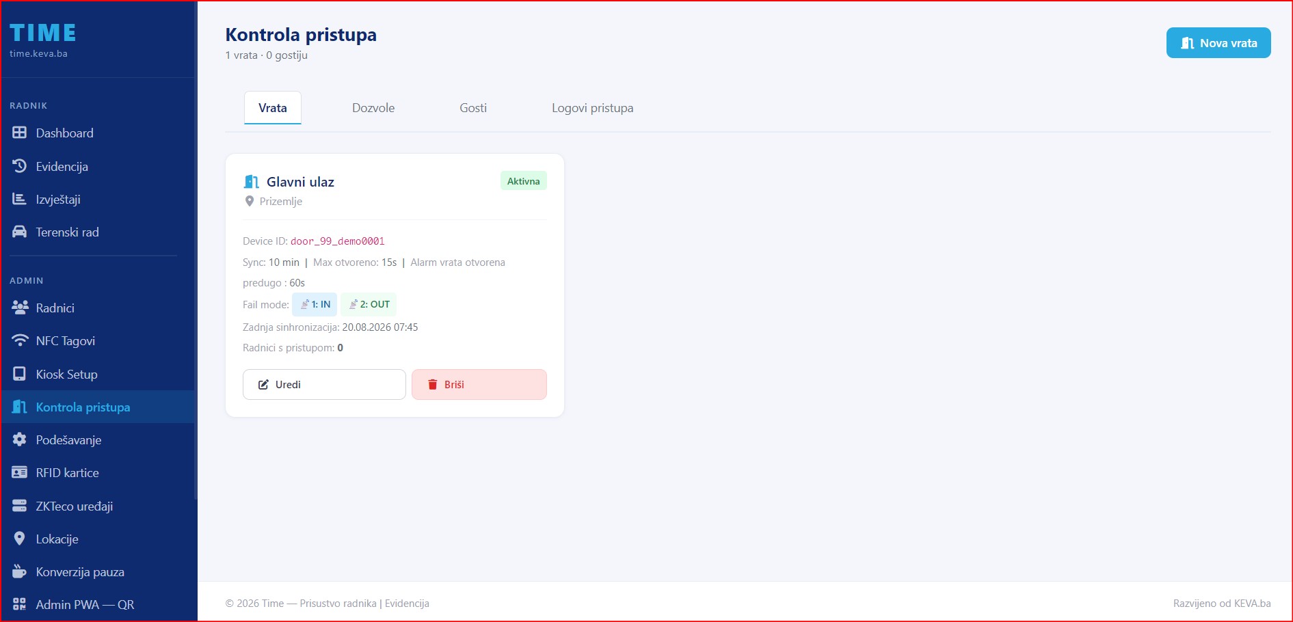The image size is (1293, 622).
Task: Open Kiosk Setup page
Action: 98,374
